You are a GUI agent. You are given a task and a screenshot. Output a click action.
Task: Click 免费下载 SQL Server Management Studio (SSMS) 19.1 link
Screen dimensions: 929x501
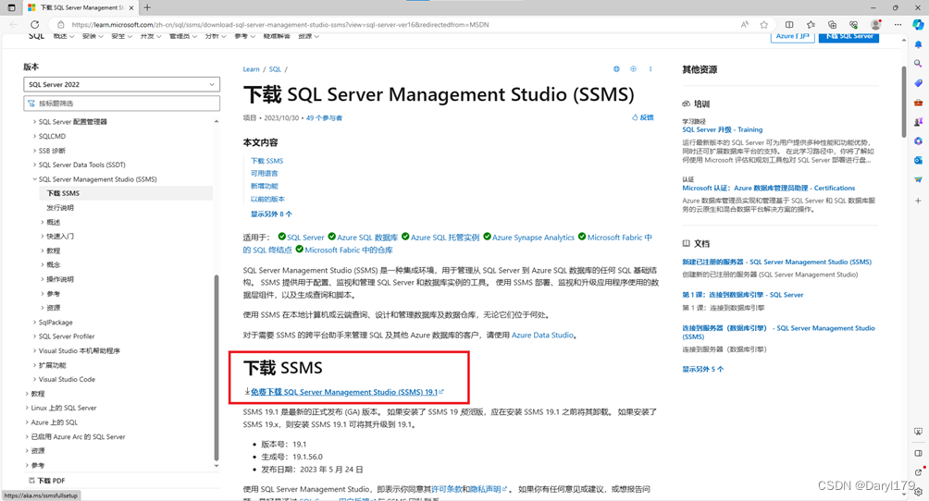344,392
